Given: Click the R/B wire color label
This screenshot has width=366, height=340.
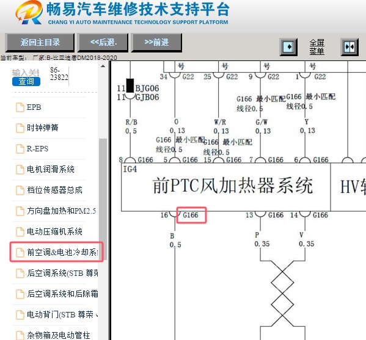Looking at the screenshot, I should pyautogui.click(x=131, y=122).
